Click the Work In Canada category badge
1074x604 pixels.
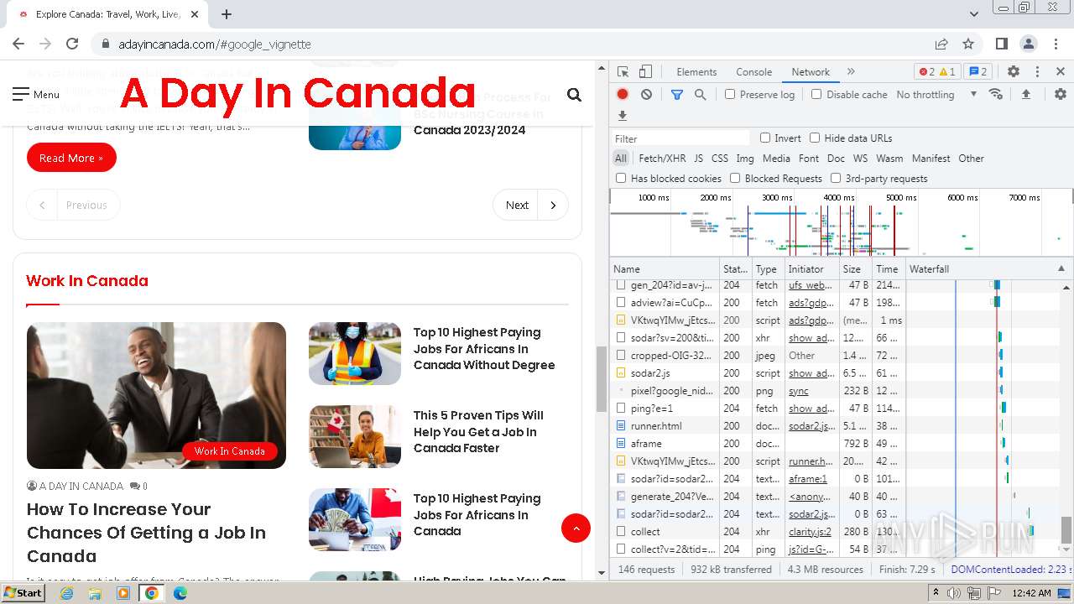pyautogui.click(x=230, y=451)
